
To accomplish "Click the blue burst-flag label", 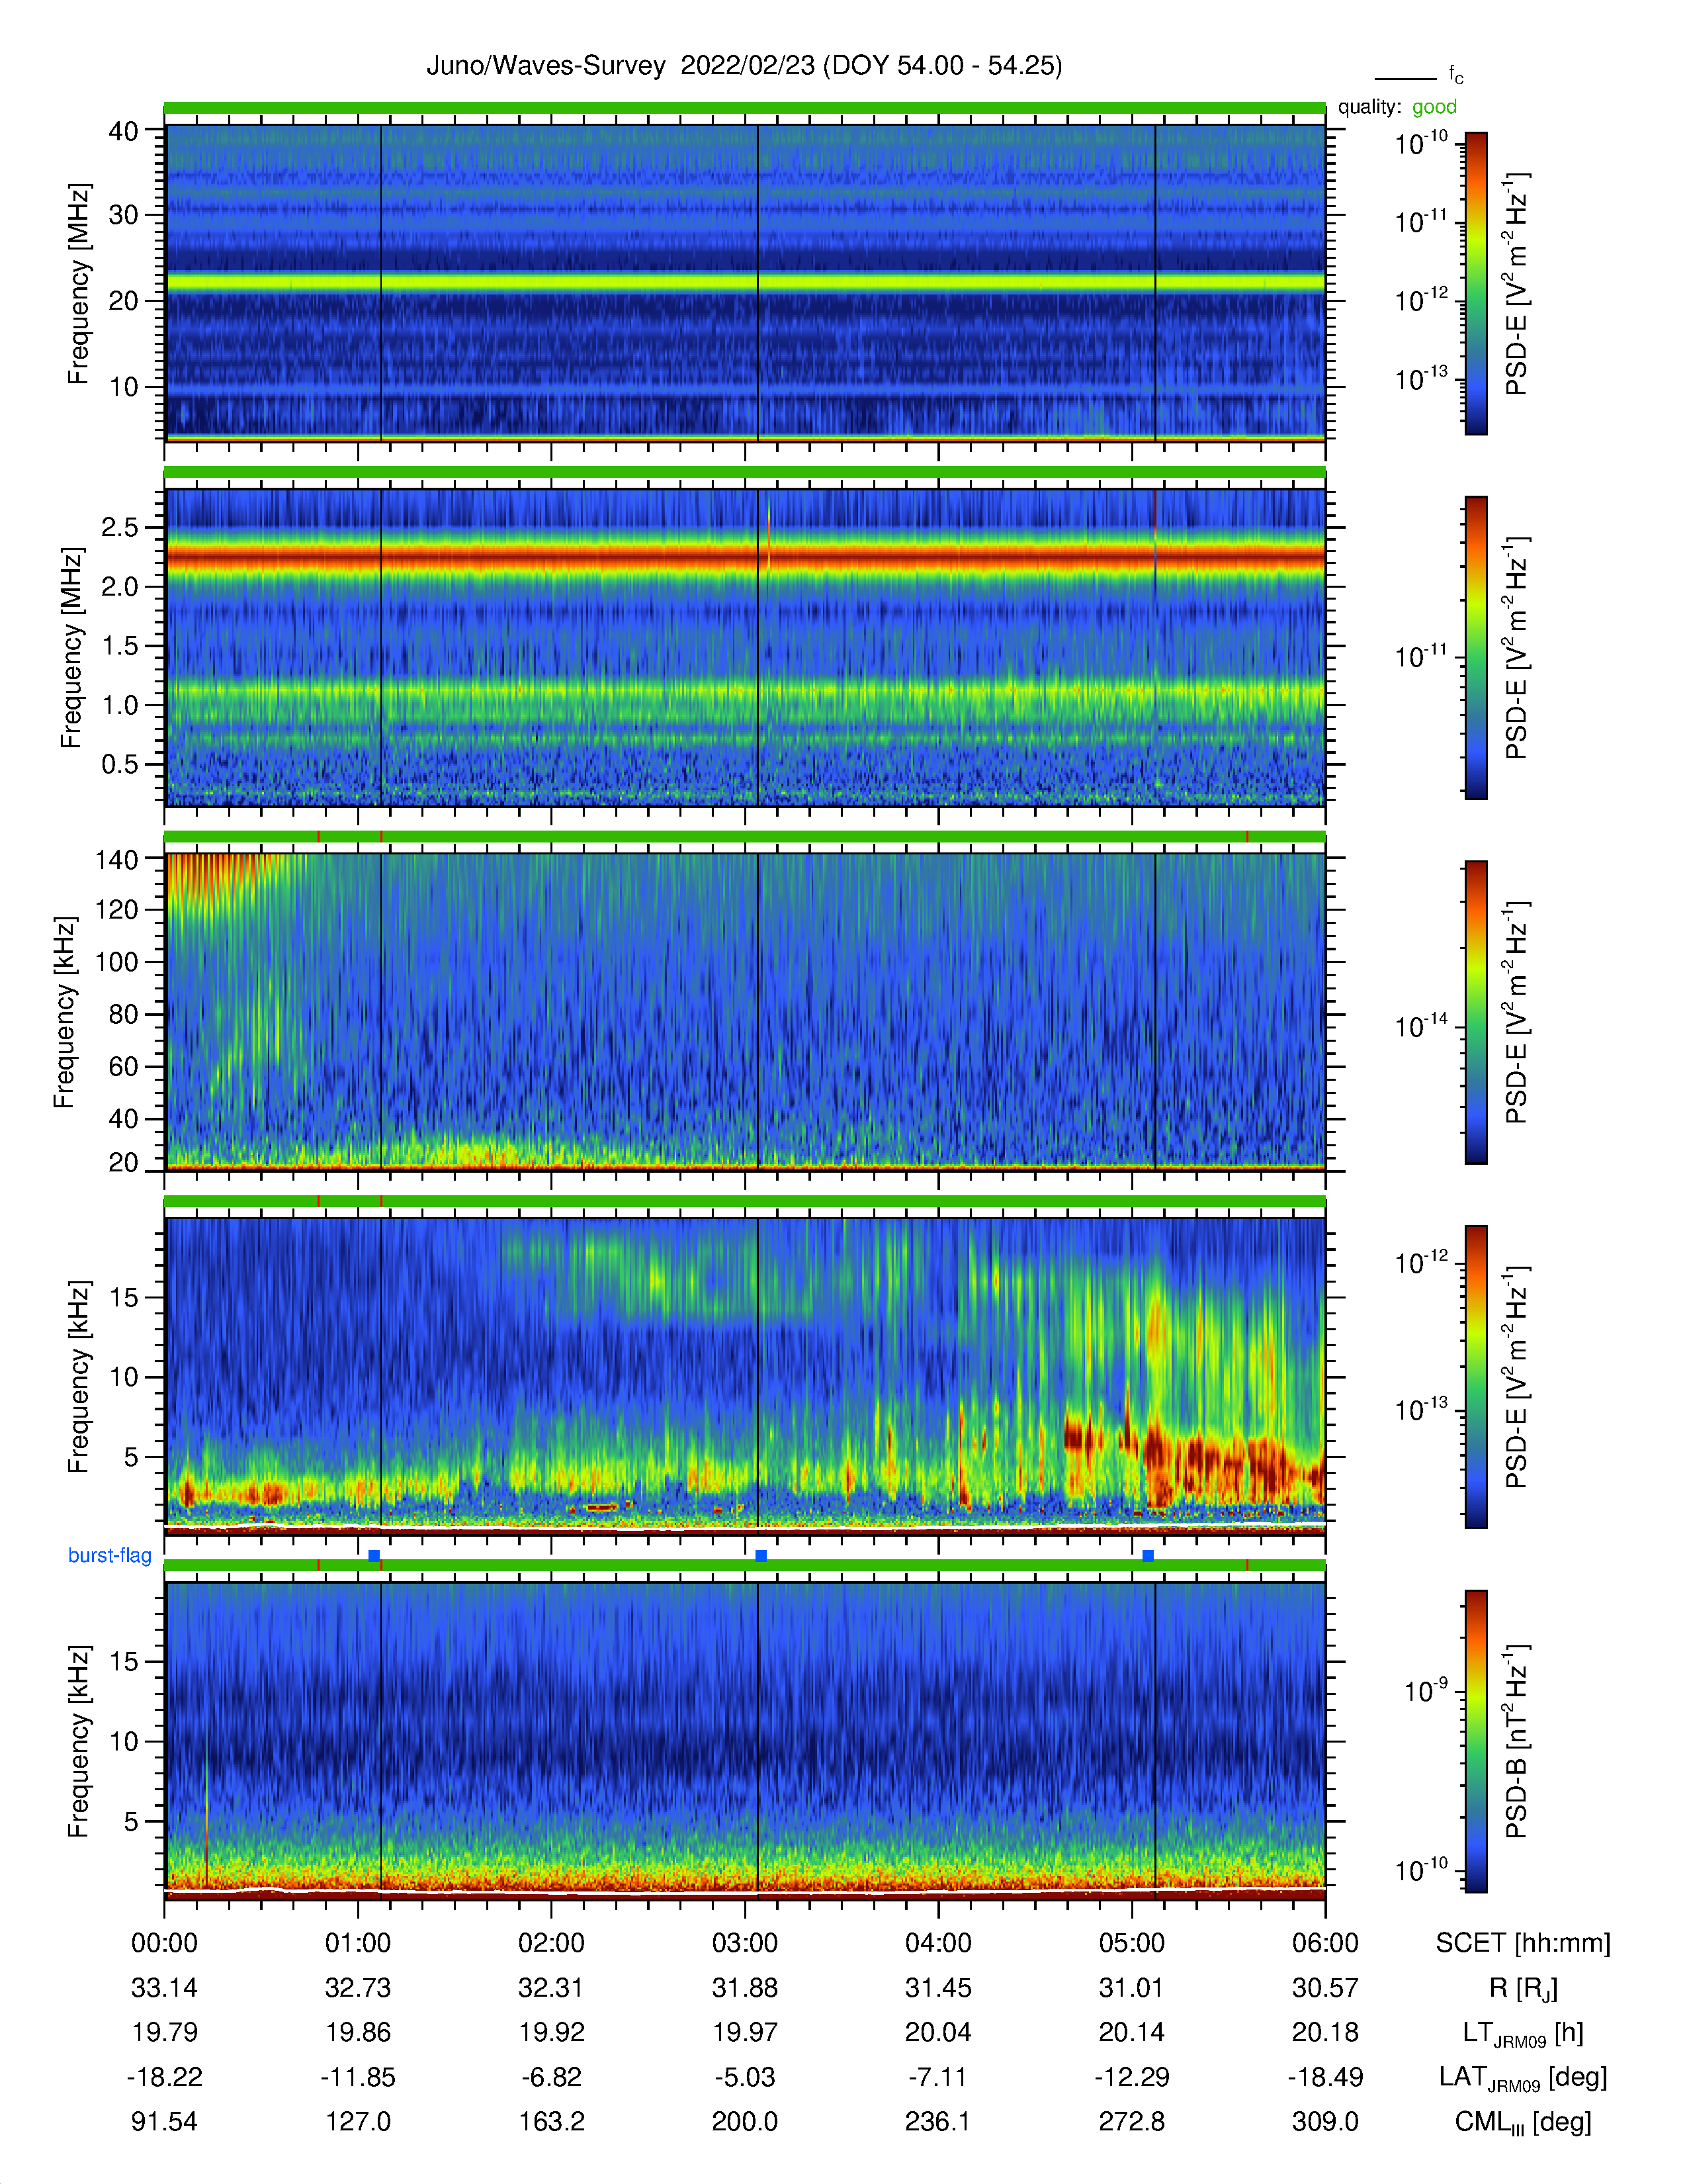I will coord(110,1555).
